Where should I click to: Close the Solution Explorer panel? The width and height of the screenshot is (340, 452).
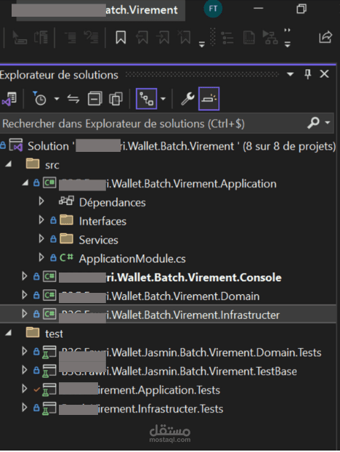pos(325,74)
